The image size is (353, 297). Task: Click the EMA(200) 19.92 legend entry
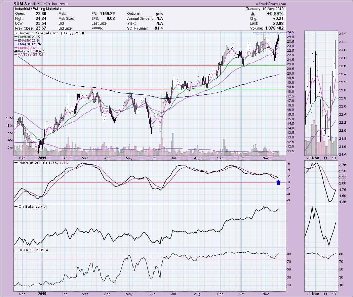pos(28,44)
